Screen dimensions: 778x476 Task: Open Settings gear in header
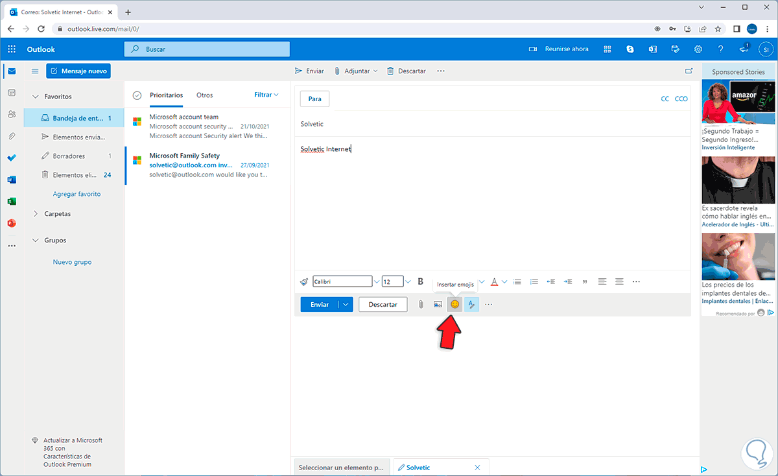pos(698,49)
